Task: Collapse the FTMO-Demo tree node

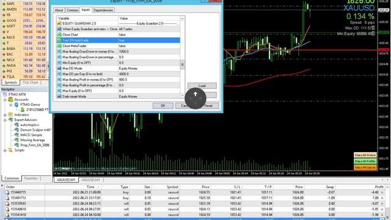Action: coord(11,105)
